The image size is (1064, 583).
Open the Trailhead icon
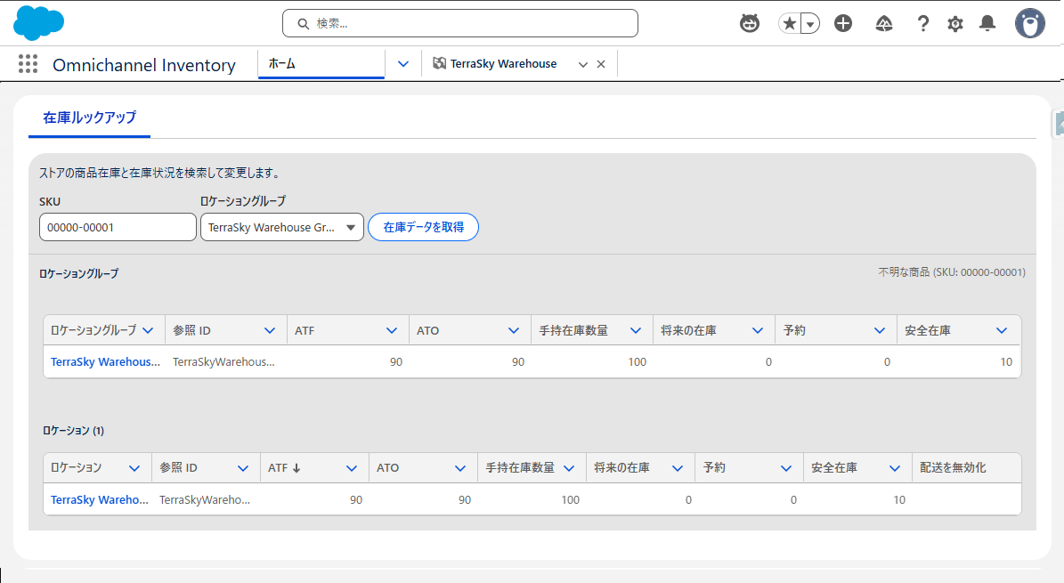coord(884,23)
